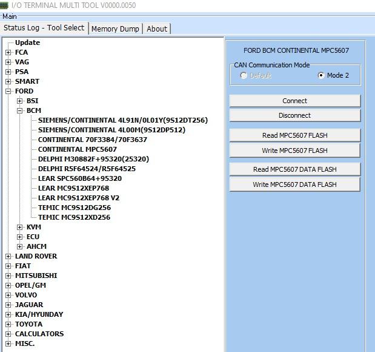Image resolution: width=375 pixels, height=352 pixels.
Task: Expand the JAGUAR tree node
Action: coord(8,305)
